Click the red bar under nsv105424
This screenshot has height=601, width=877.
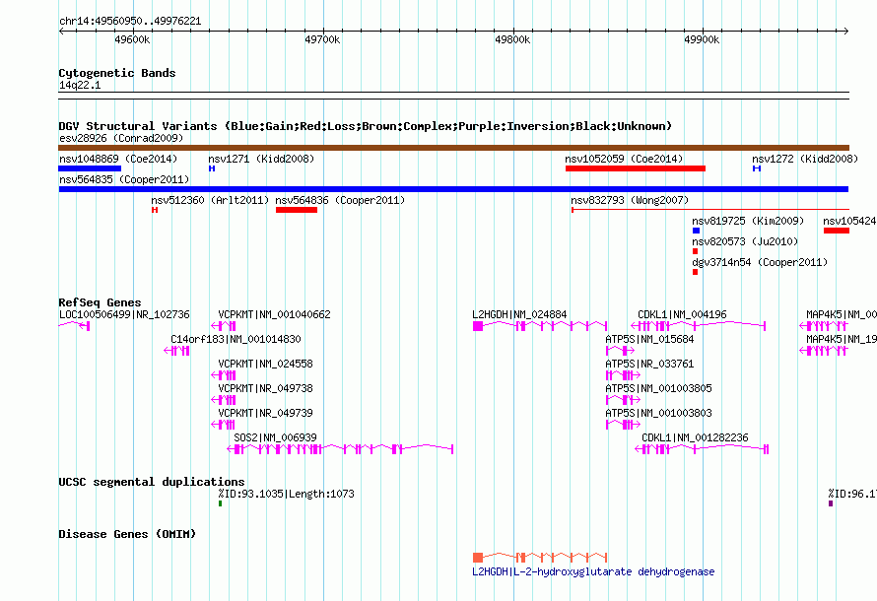pyautogui.click(x=837, y=231)
